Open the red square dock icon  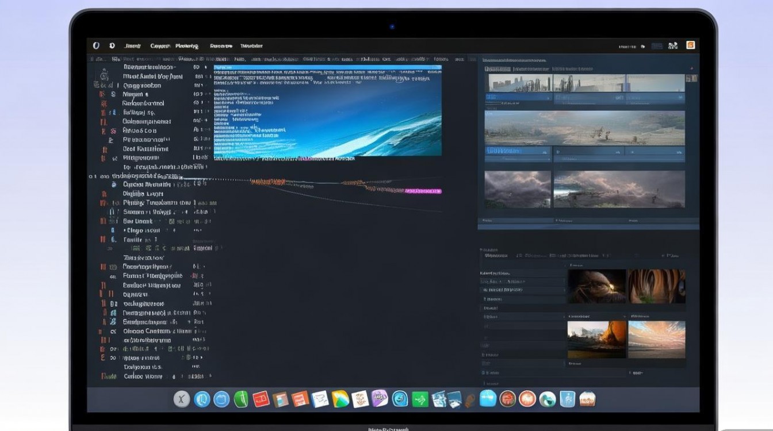pyautogui.click(x=261, y=399)
